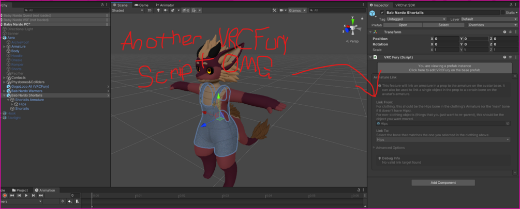Click the scene orientation gizmo
520x209 pixels.
[x=352, y=29]
